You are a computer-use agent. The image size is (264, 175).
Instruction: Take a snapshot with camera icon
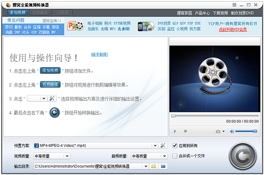[x=218, y=131]
